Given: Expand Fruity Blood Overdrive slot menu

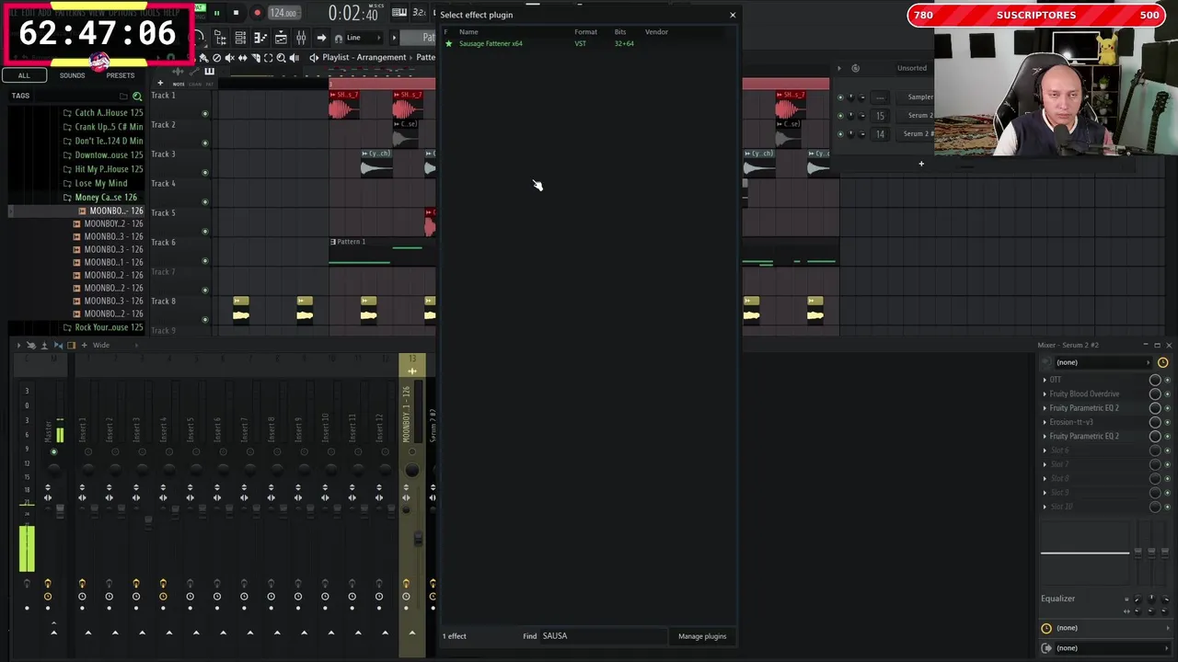Looking at the screenshot, I should (x=1045, y=394).
